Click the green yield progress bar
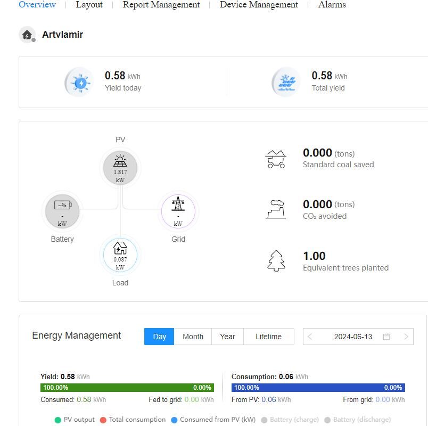Screen dimensions: 428x426 (x=128, y=387)
